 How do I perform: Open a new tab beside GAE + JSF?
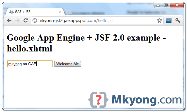69,12
